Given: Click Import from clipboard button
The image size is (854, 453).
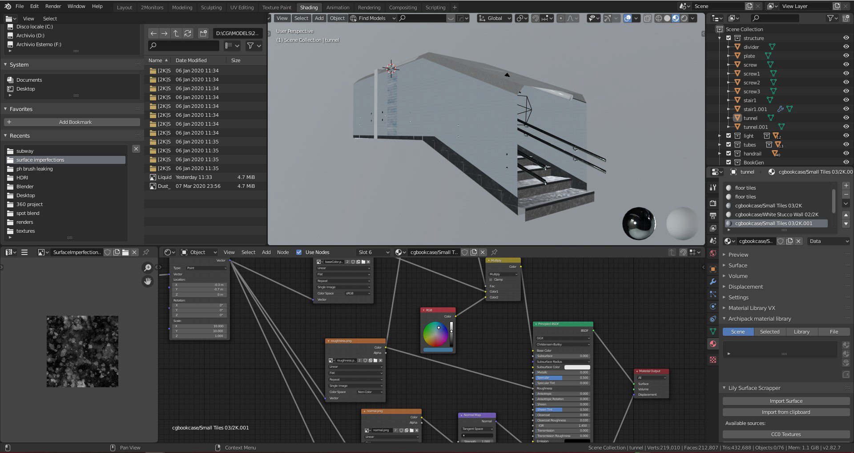Looking at the screenshot, I should [x=786, y=412].
